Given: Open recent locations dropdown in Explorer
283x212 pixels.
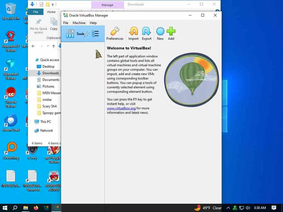Looking at the screenshot, I should (48, 46).
